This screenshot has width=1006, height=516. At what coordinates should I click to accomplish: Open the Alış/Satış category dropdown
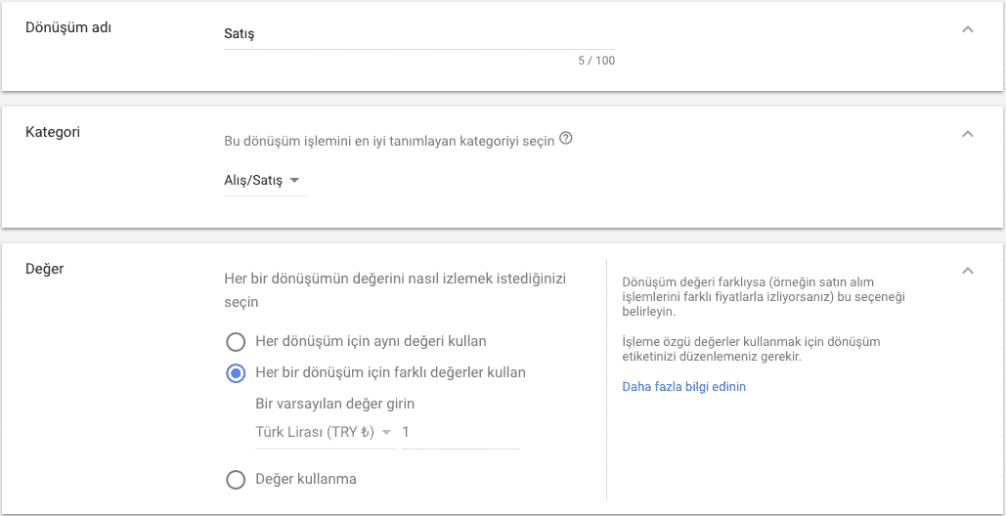[x=264, y=182]
